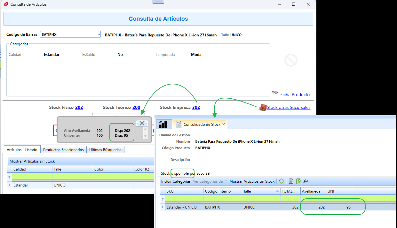
Task: Close the Consolidado de Stock tab
Action: pyautogui.click(x=224, y=124)
